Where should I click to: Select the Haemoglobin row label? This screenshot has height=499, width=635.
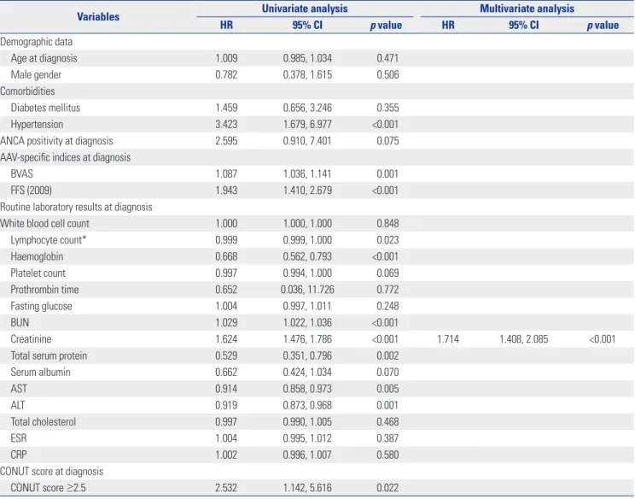pyautogui.click(x=37, y=256)
